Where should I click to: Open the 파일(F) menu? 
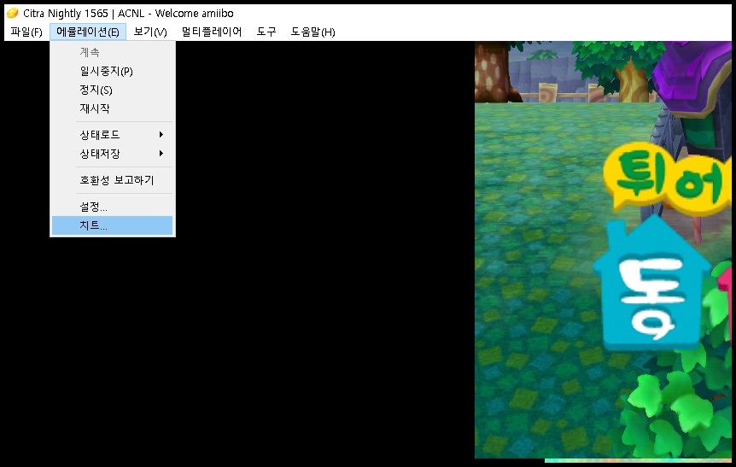[x=26, y=32]
